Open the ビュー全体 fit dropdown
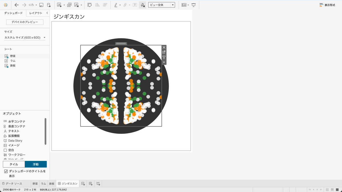342x192 pixels. coord(162,5)
